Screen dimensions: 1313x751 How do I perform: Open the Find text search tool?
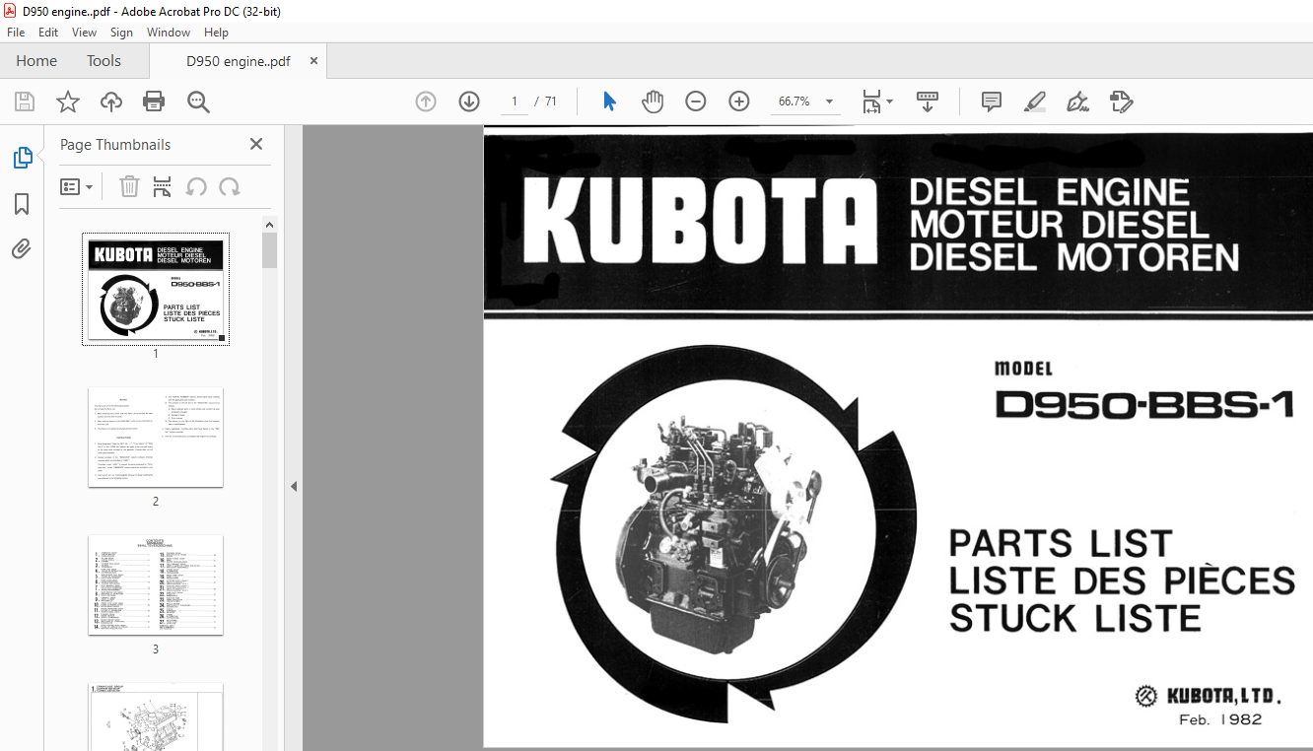(198, 102)
